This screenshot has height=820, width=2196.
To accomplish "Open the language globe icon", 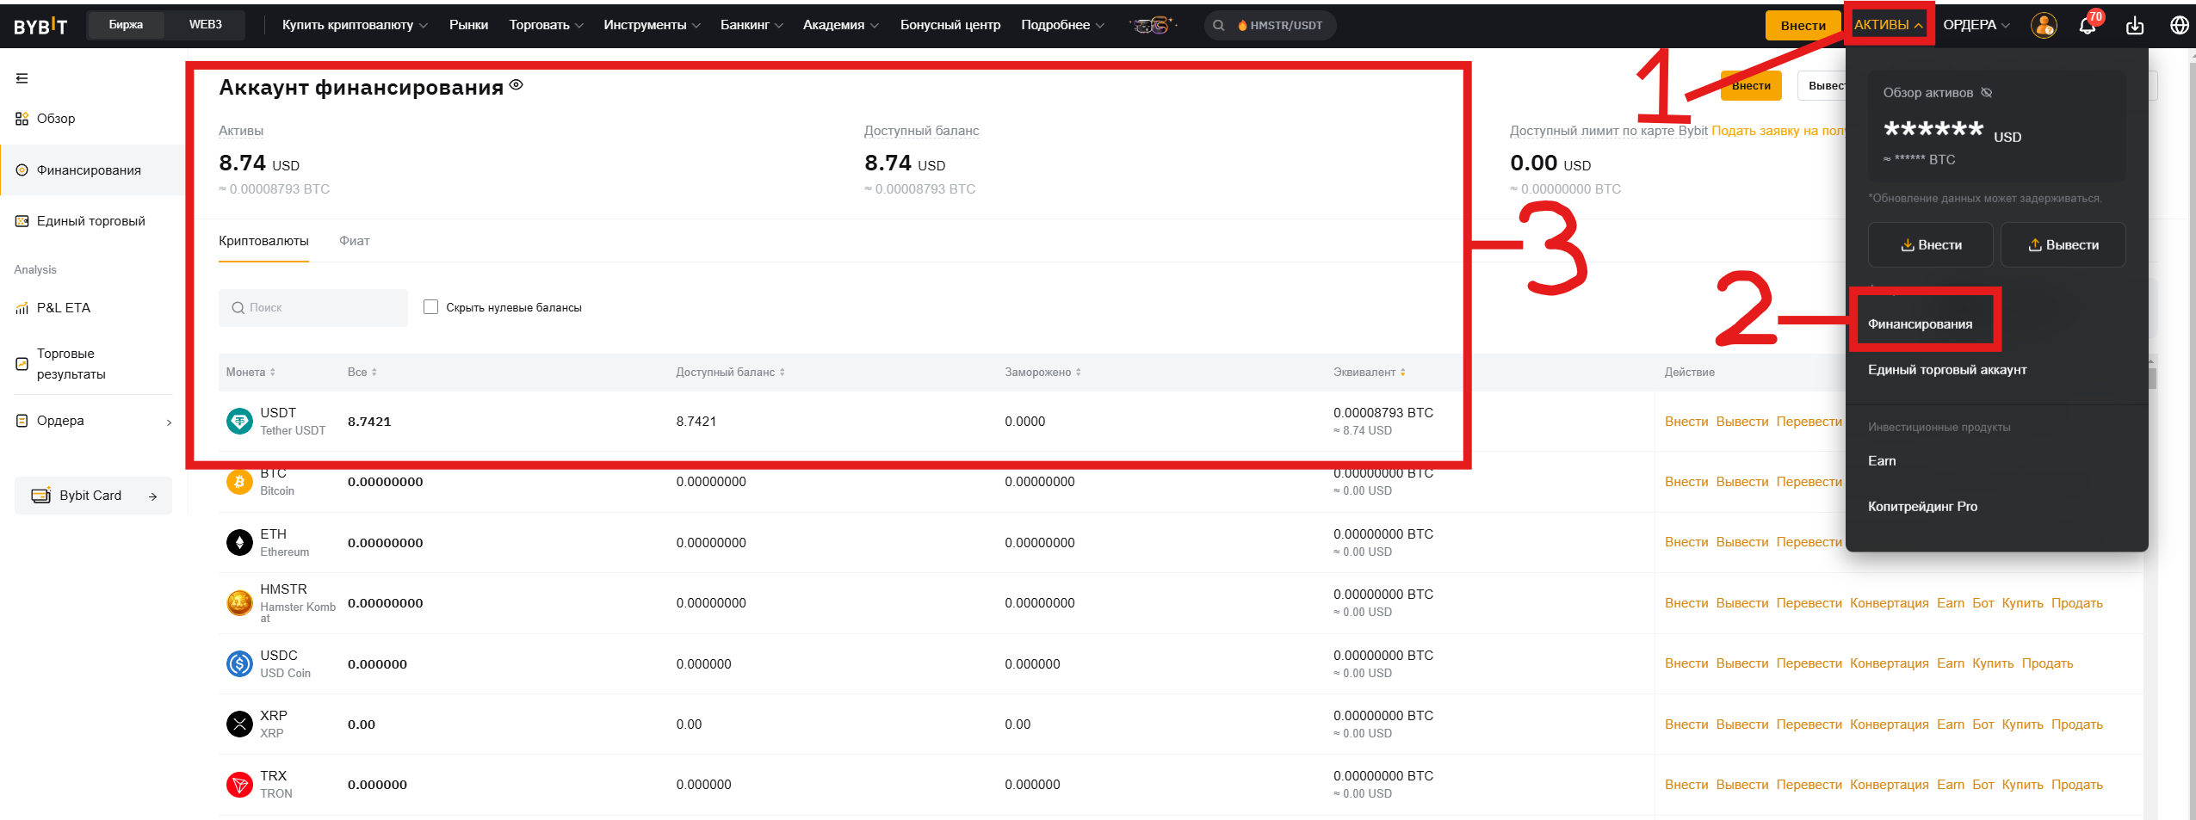I will [2179, 26].
